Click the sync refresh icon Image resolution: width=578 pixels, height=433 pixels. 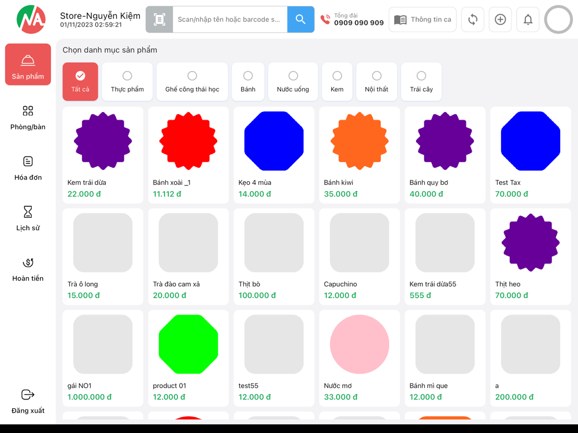click(x=473, y=19)
